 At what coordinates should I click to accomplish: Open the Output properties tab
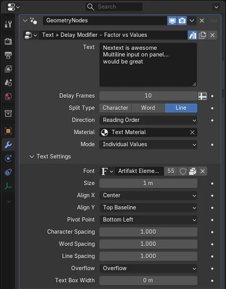tap(8, 55)
